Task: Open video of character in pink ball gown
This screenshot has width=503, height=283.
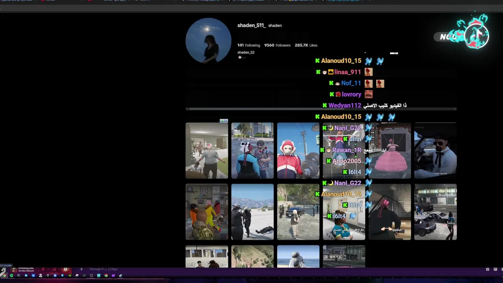Action: [x=389, y=151]
